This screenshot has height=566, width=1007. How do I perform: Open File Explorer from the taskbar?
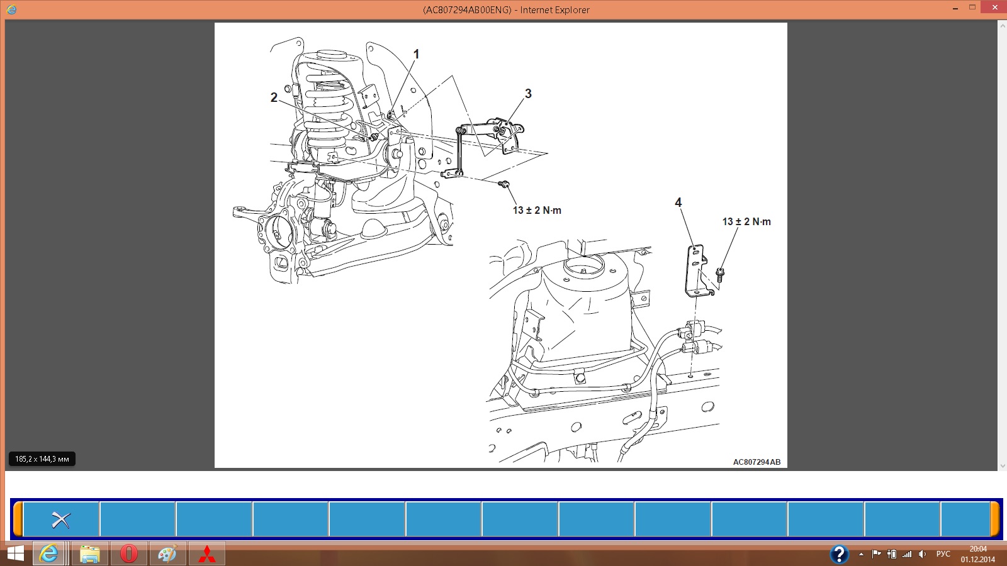89,554
